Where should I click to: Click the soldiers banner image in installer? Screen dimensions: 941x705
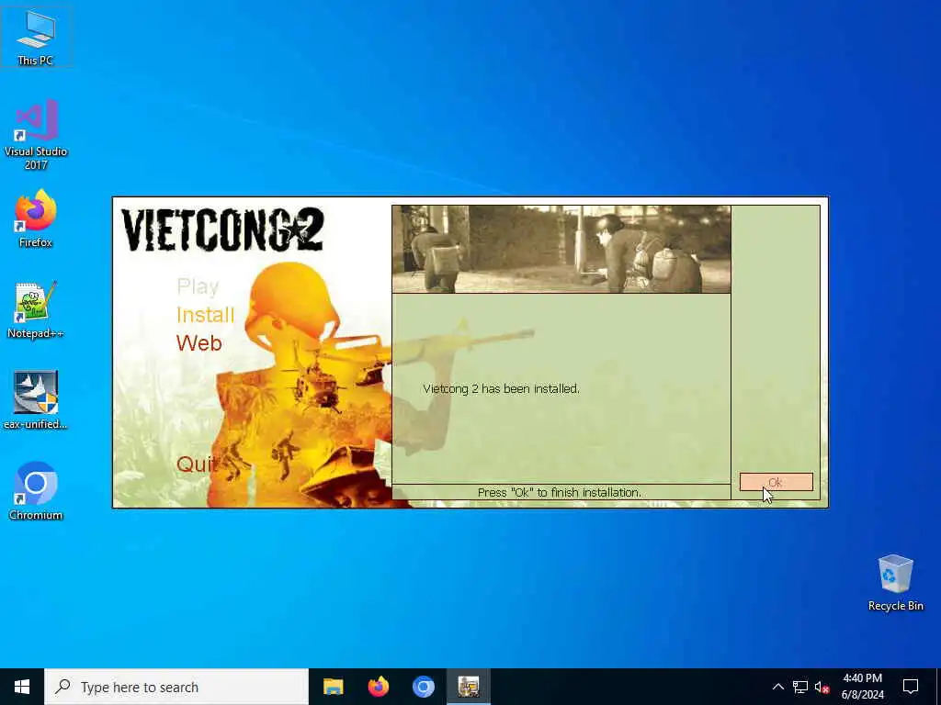click(561, 249)
